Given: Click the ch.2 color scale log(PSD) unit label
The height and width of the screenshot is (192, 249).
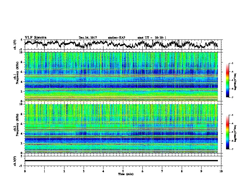Looking at the screenshot, I should click(x=235, y=133).
